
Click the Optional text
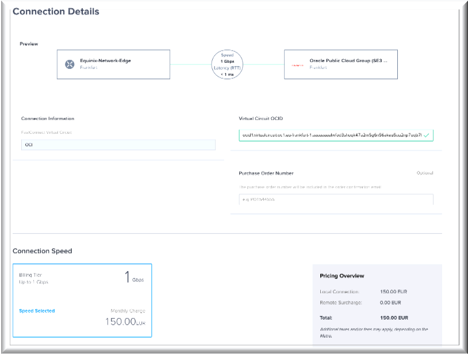click(x=425, y=173)
